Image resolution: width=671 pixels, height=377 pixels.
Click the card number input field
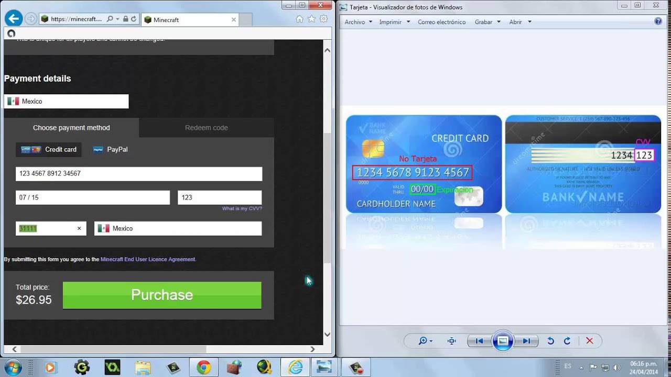tap(139, 174)
